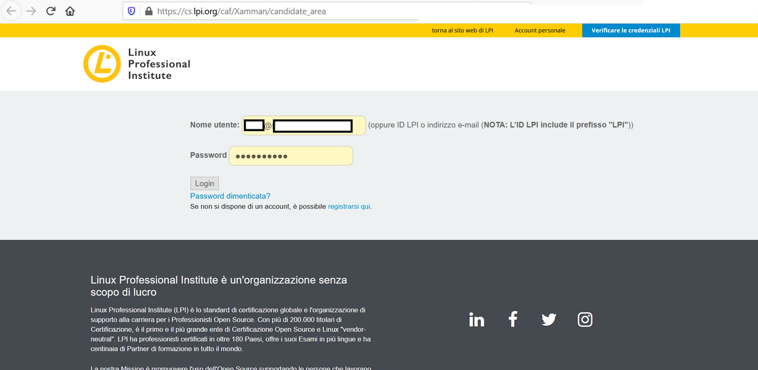758x370 pixels.
Task: Focus the 'Nome utente' input field
Action: pyautogui.click(x=304, y=125)
